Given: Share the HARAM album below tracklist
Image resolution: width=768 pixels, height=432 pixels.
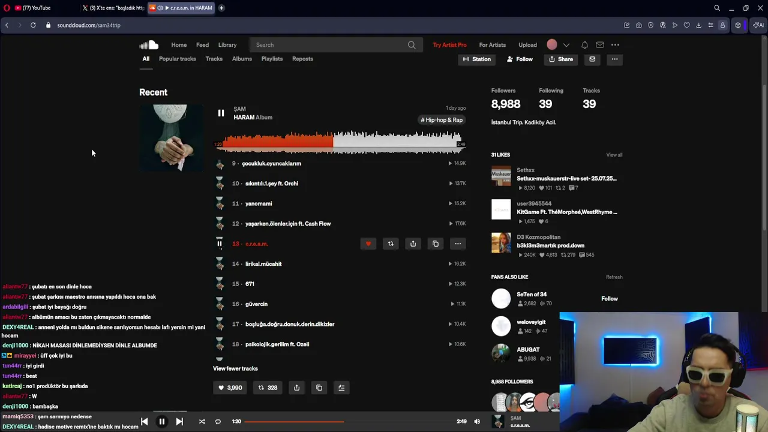Looking at the screenshot, I should [296, 388].
